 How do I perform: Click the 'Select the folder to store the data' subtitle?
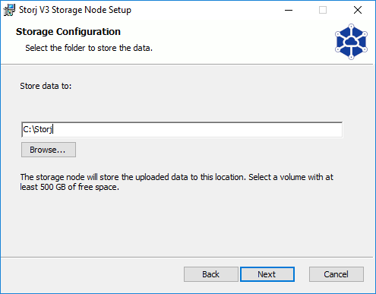click(x=89, y=48)
